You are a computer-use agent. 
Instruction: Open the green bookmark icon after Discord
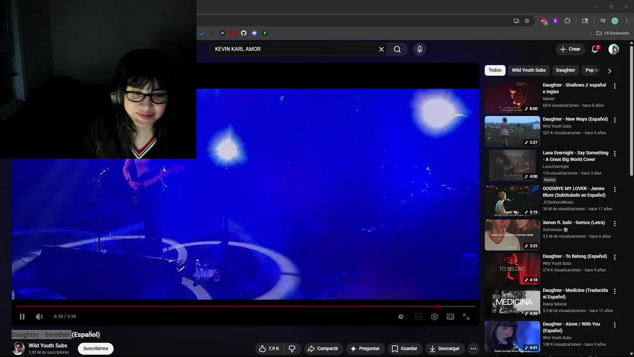pos(265,33)
